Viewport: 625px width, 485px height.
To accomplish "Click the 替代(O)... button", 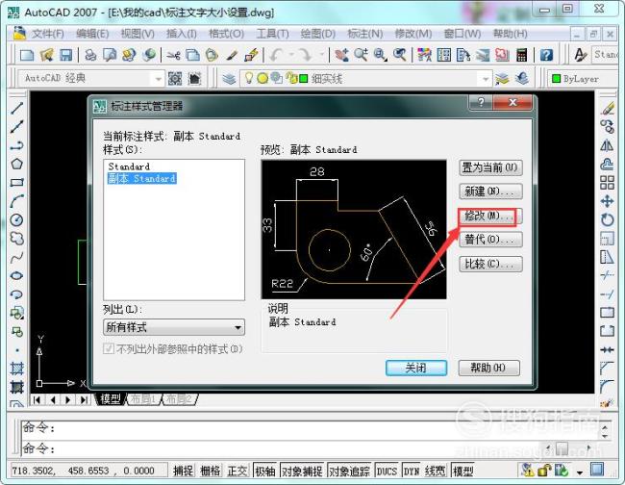I will click(490, 240).
